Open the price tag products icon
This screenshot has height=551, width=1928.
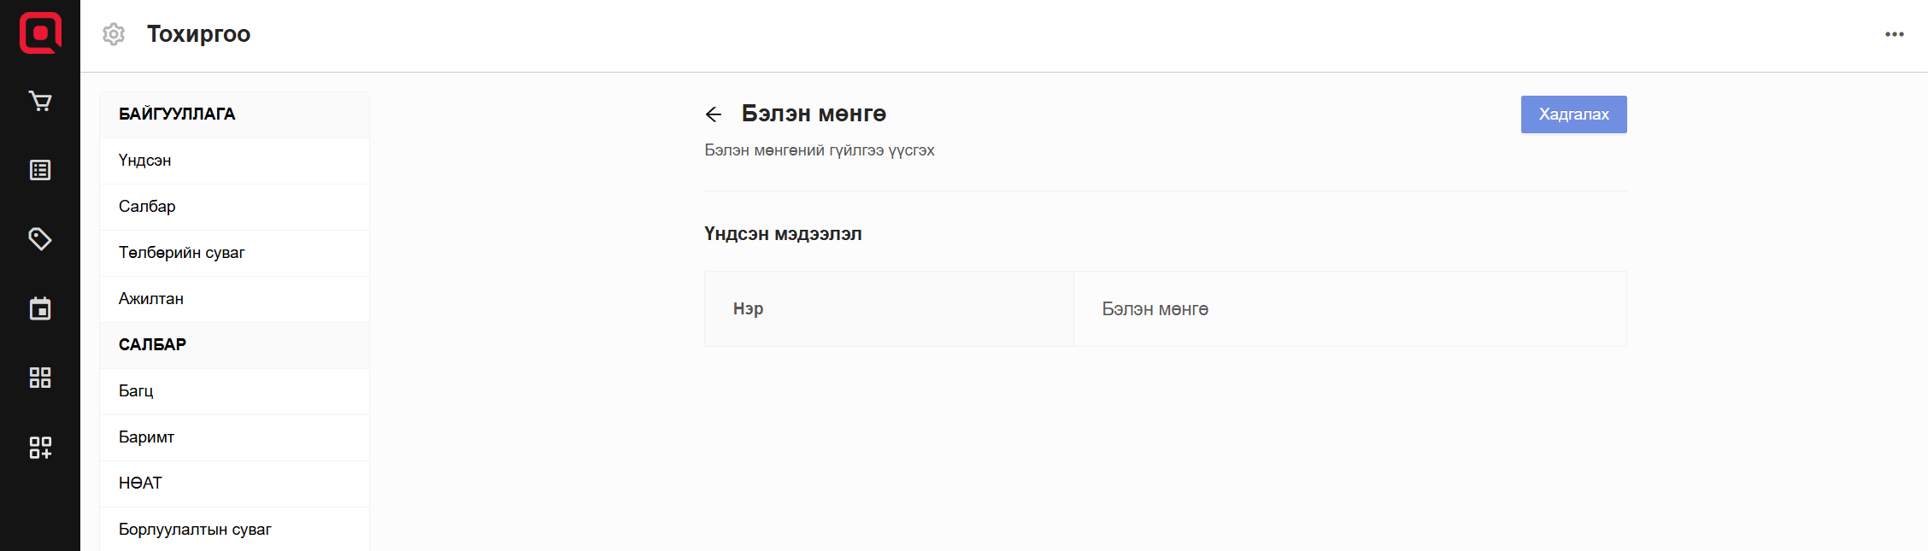pyautogui.click(x=40, y=239)
